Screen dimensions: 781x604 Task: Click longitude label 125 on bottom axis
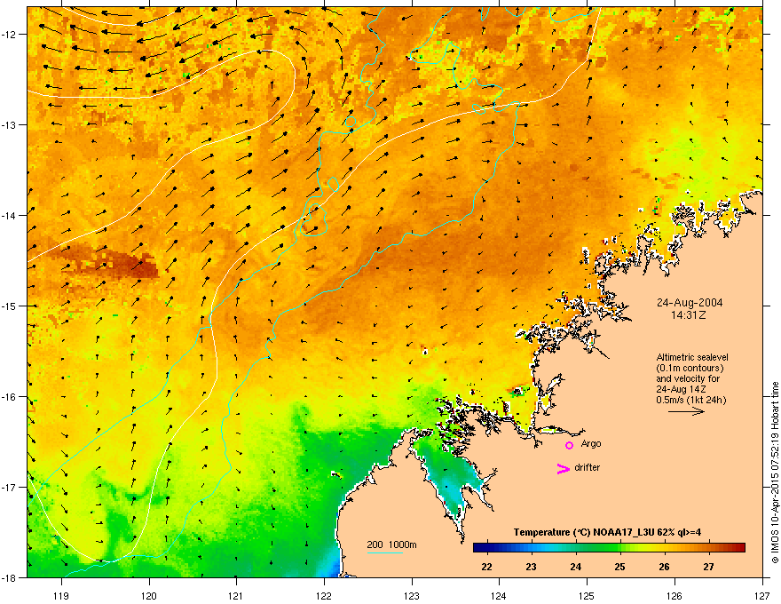[x=587, y=596]
